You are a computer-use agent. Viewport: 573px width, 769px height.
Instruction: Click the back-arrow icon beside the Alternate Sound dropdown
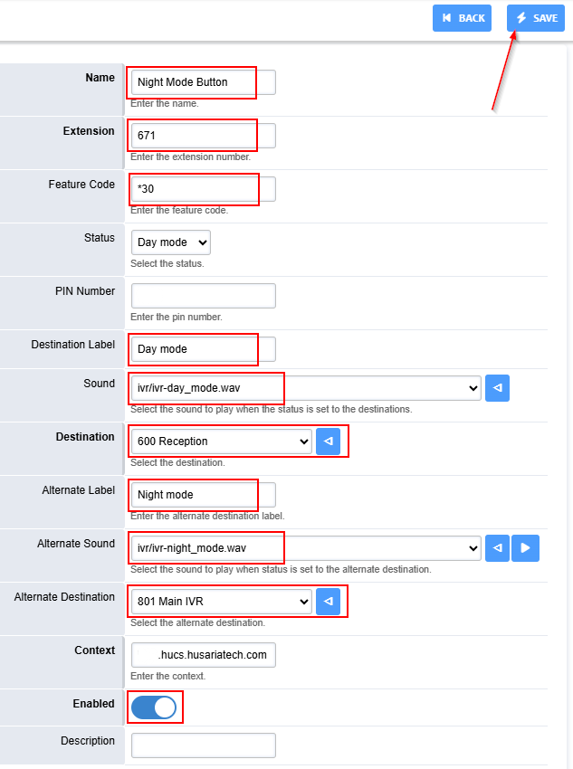[497, 548]
